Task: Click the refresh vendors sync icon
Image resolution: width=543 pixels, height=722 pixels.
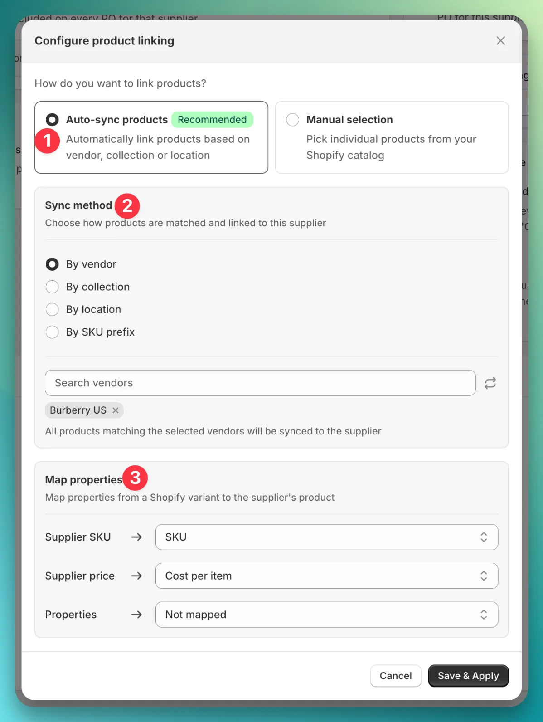Action: coord(490,383)
